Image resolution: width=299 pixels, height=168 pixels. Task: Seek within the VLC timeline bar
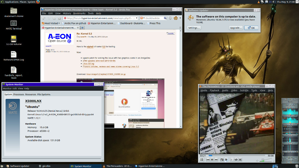tap(237, 156)
